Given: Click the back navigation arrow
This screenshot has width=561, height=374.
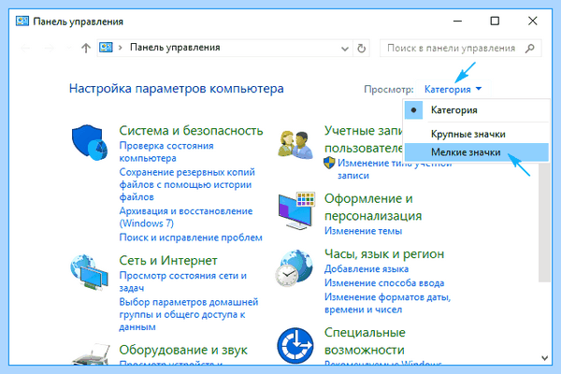Looking at the screenshot, I should click(25, 48).
